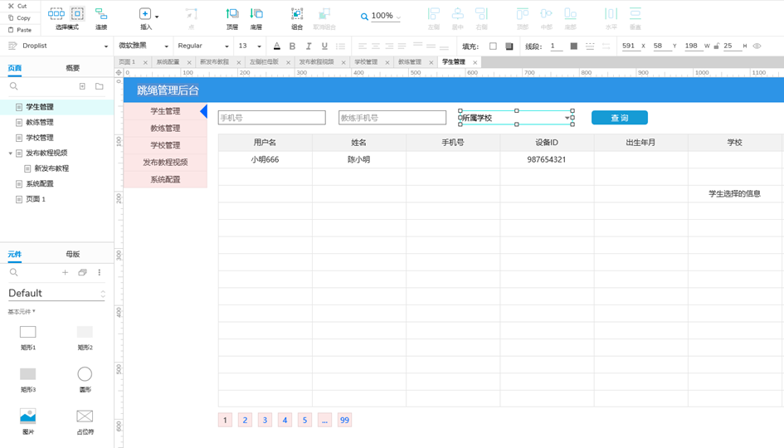784x448 pixels.
Task: Toggle bold text formatting
Action: (x=293, y=46)
